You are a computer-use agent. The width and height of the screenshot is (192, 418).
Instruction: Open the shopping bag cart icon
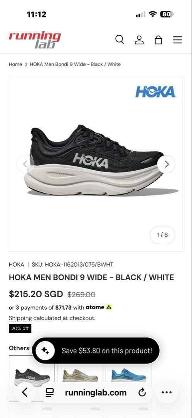tap(158, 40)
